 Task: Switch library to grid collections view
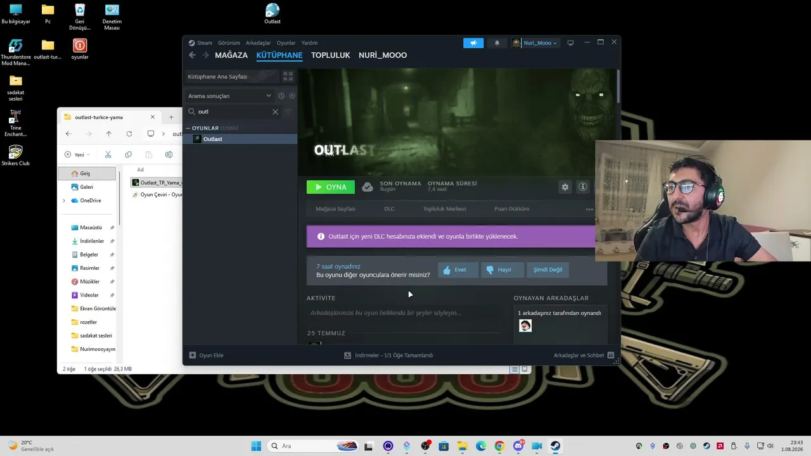point(288,77)
